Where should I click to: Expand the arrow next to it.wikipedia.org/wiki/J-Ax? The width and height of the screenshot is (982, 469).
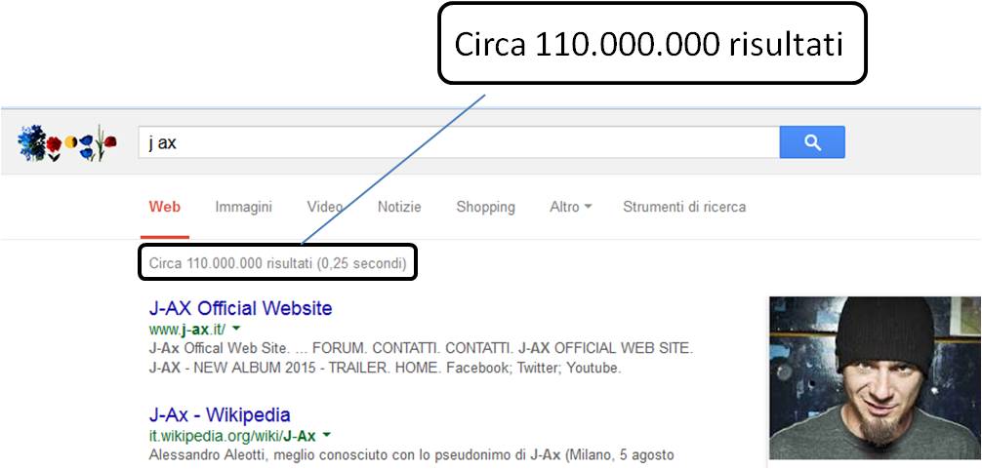pos(327,435)
